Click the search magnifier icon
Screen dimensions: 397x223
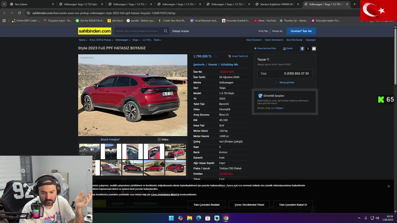click(166, 31)
